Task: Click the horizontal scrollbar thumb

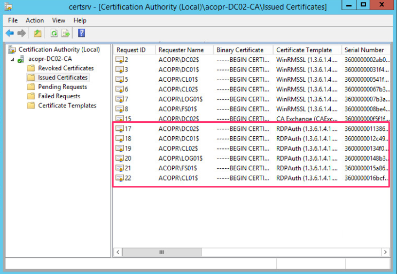Action: point(162,252)
